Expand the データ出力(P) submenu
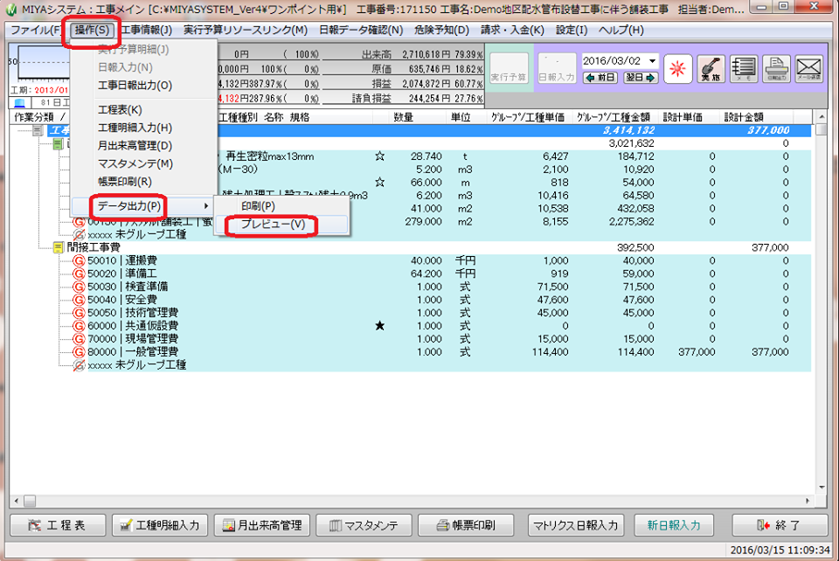The width and height of the screenshot is (839, 561). point(144,206)
